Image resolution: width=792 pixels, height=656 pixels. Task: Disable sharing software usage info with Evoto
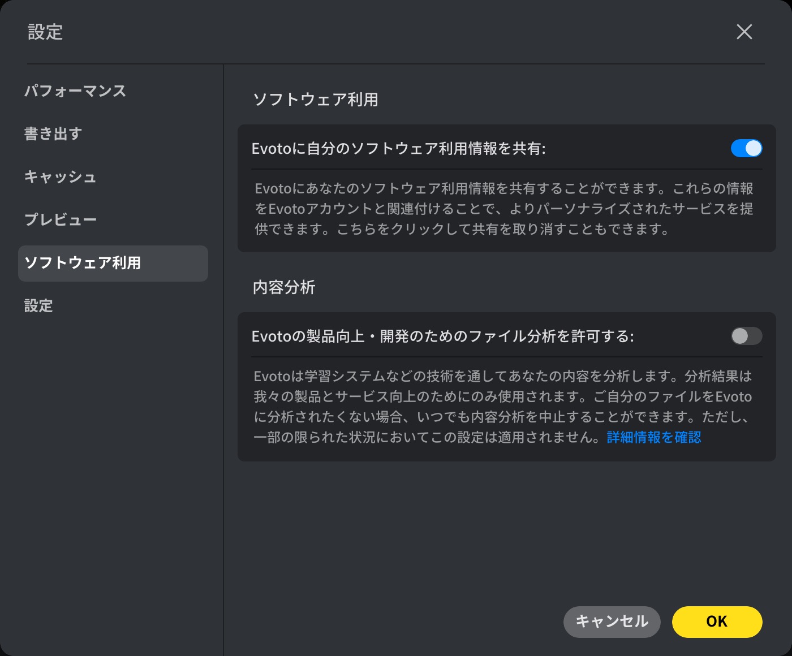pyautogui.click(x=746, y=148)
